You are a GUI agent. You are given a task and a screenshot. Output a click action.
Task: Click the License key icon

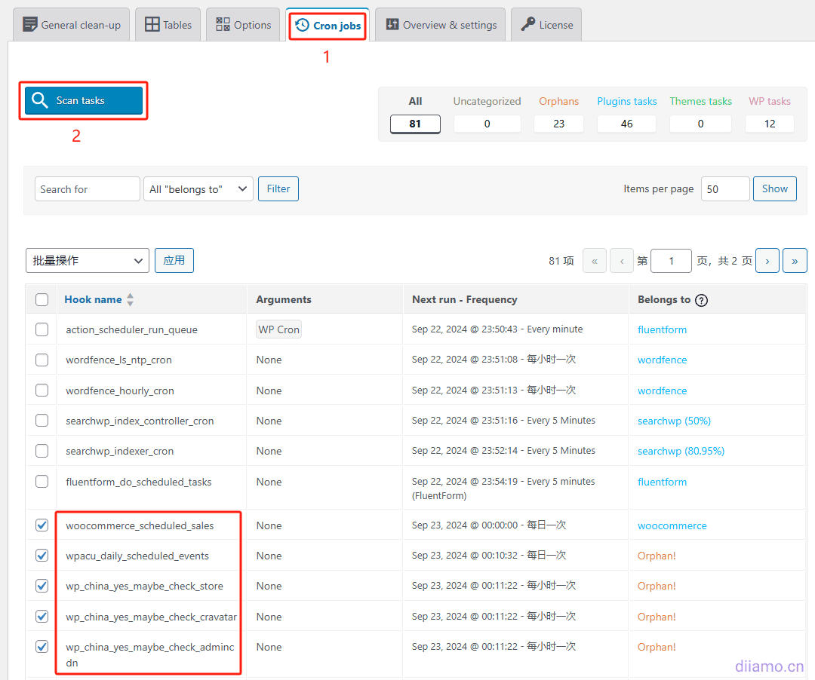pyautogui.click(x=528, y=25)
